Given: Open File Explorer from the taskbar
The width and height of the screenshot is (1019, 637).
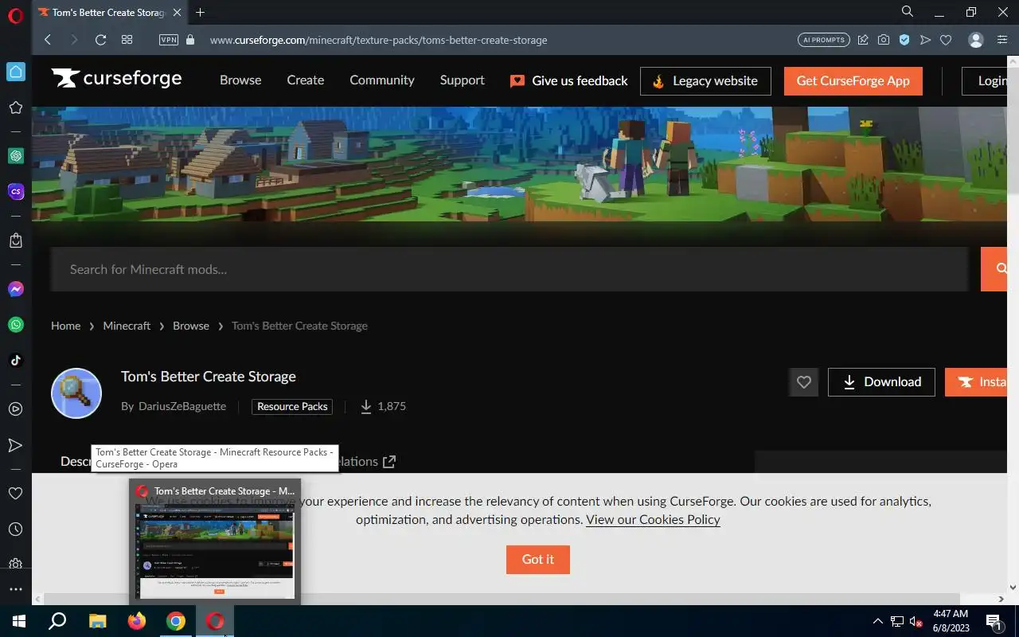Looking at the screenshot, I should tap(97, 621).
